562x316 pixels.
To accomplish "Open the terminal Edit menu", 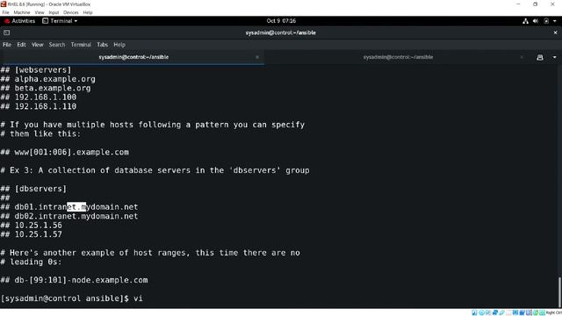I will (x=21, y=45).
